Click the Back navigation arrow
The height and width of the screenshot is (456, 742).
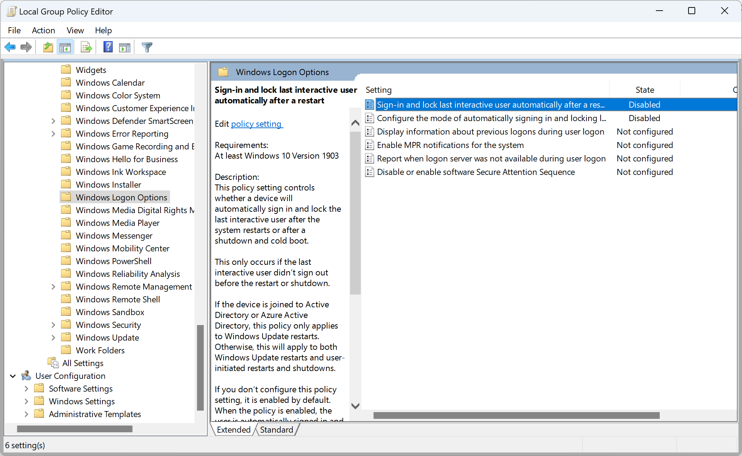point(10,47)
